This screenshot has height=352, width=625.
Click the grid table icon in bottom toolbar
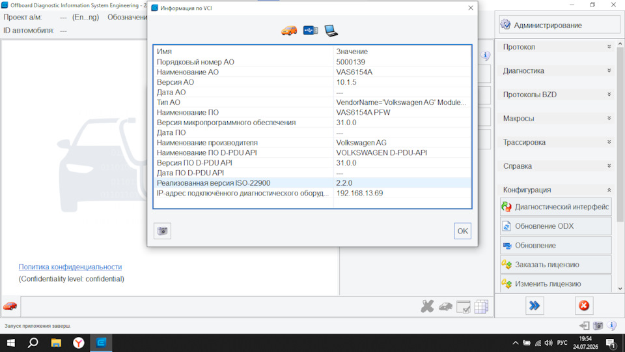pyautogui.click(x=481, y=306)
